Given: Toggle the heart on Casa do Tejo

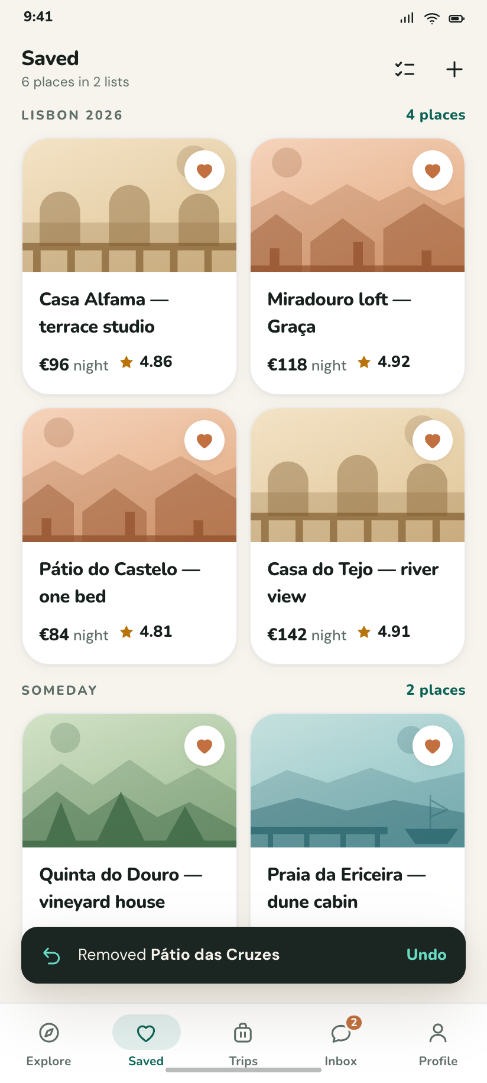Looking at the screenshot, I should (x=433, y=440).
